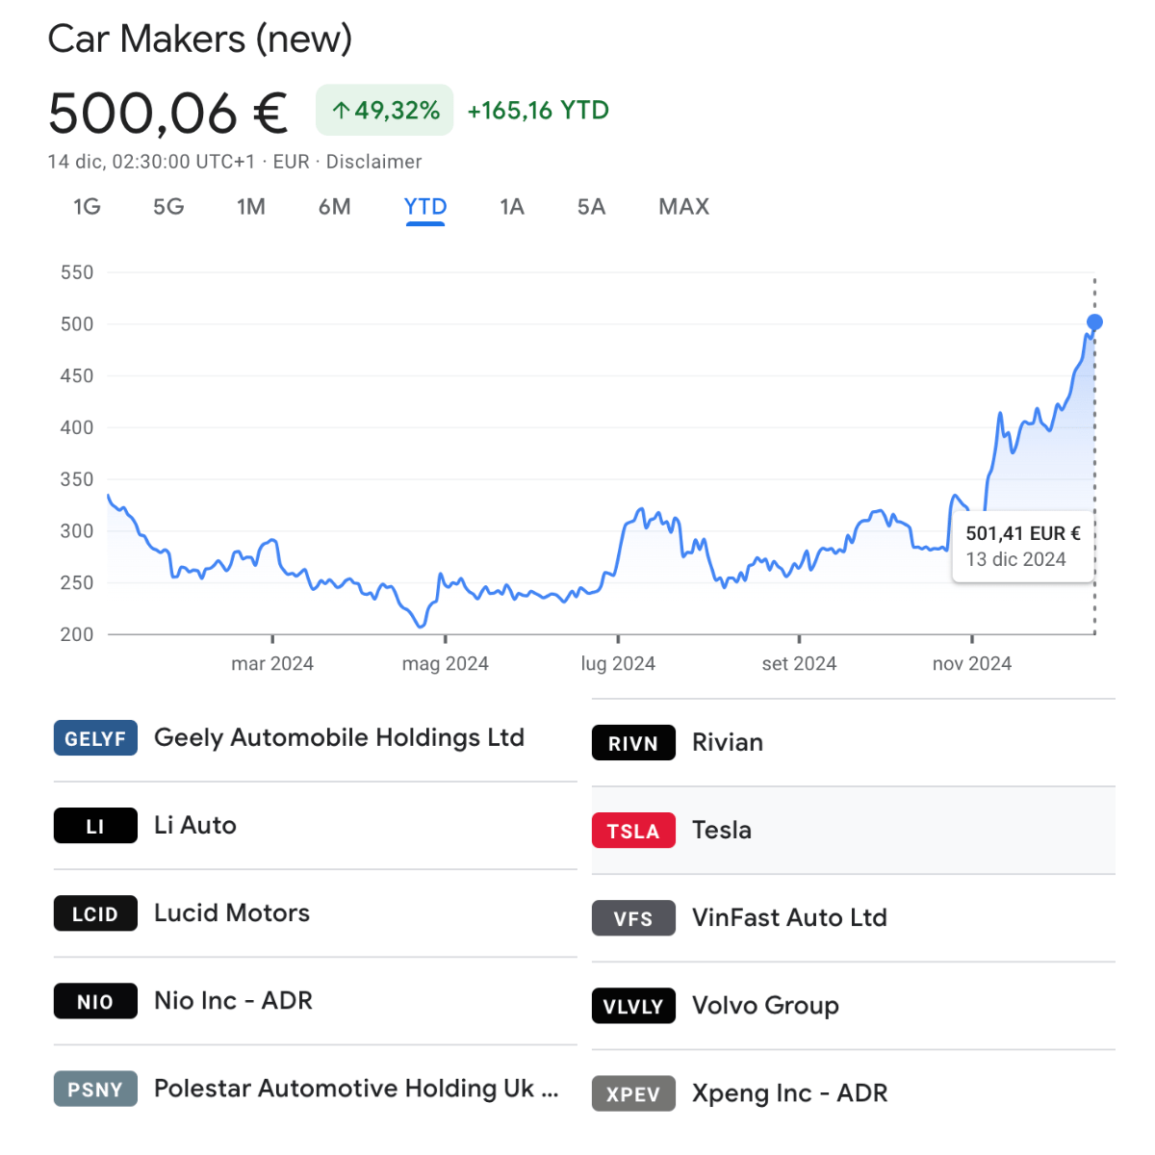Open Lucid Motors stock entry
Viewport: 1155px width, 1155px height.
315,913
